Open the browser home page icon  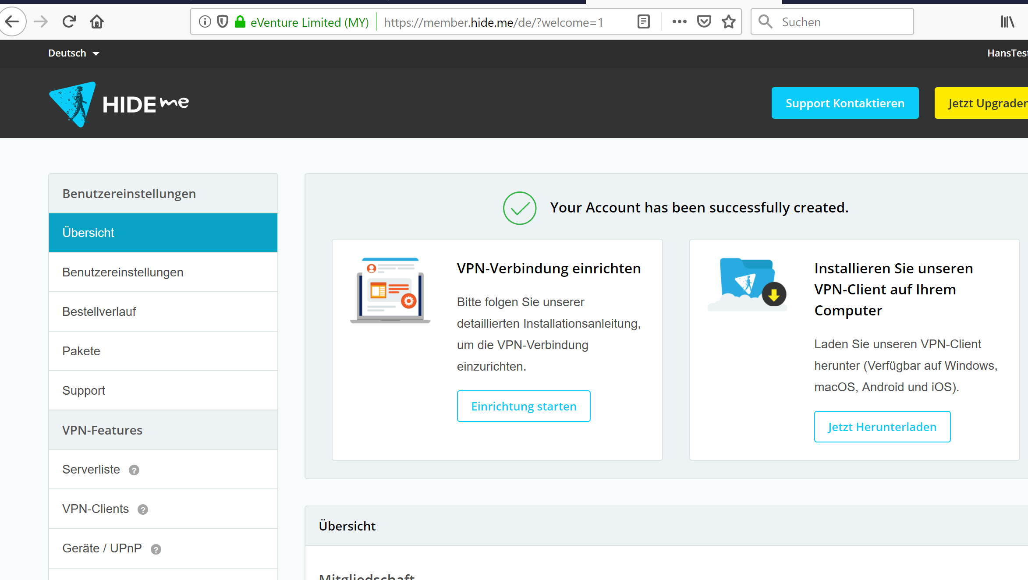point(97,21)
